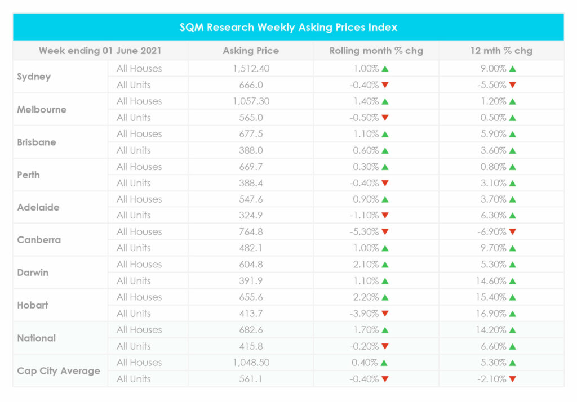Click the red down arrow for Canberra Houses rolling month
The image size is (577, 402).
[x=385, y=232]
